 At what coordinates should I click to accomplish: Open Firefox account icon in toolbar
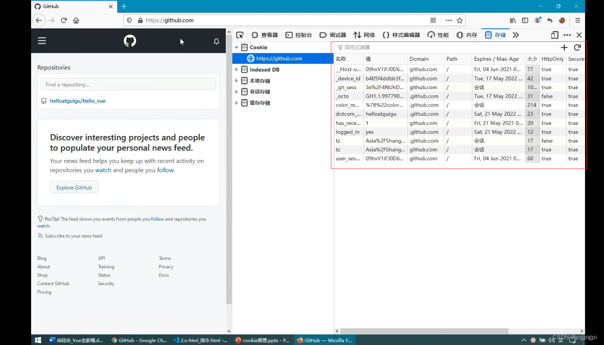click(x=537, y=20)
